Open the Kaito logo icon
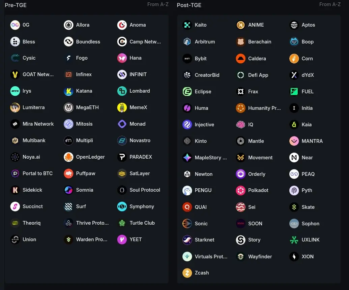The image size is (349, 290). click(x=187, y=25)
